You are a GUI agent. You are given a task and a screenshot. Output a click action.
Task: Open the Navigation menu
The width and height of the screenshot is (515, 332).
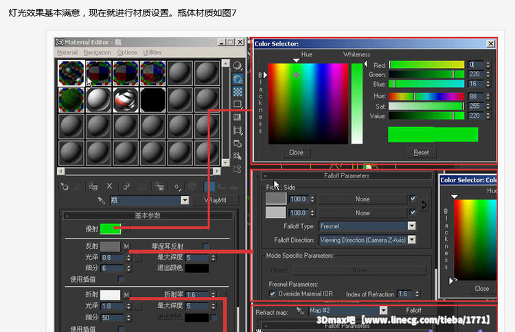click(x=98, y=52)
